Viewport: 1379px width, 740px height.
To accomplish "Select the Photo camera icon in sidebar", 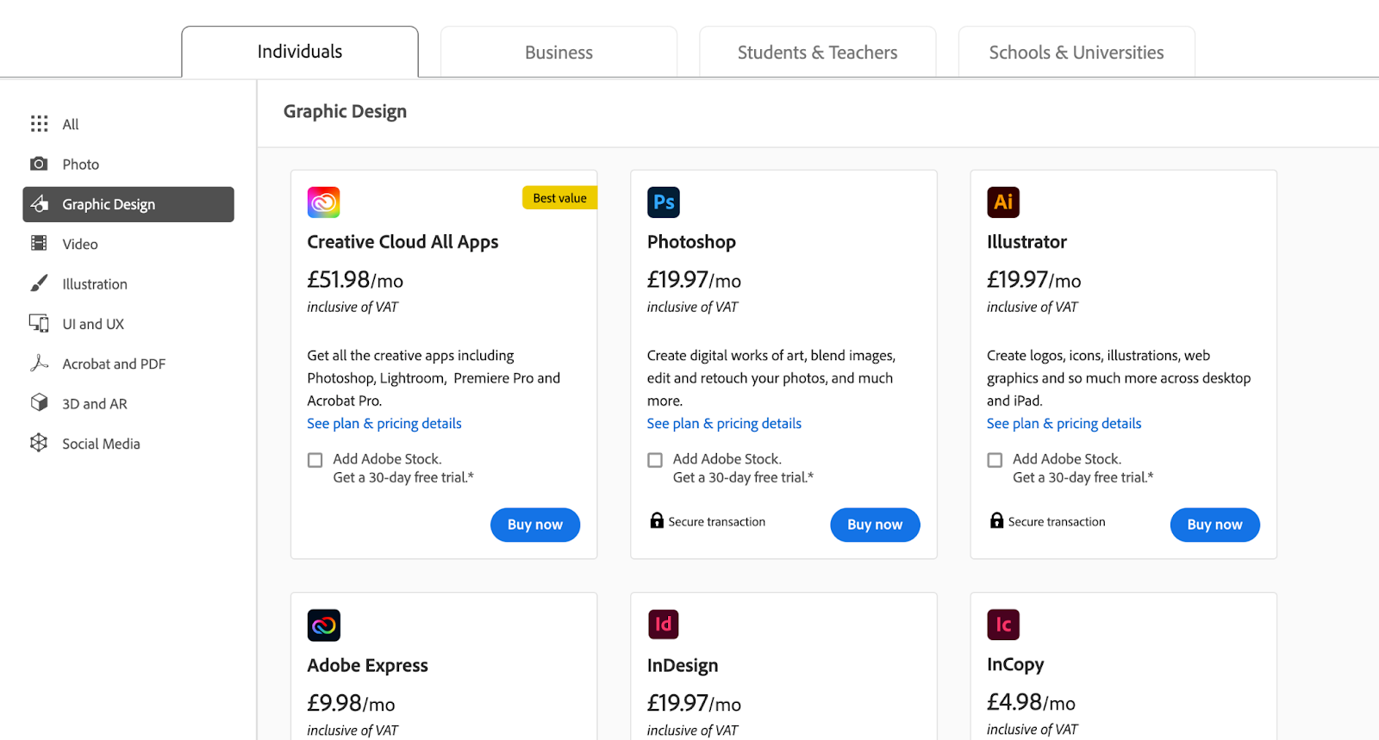I will (39, 164).
